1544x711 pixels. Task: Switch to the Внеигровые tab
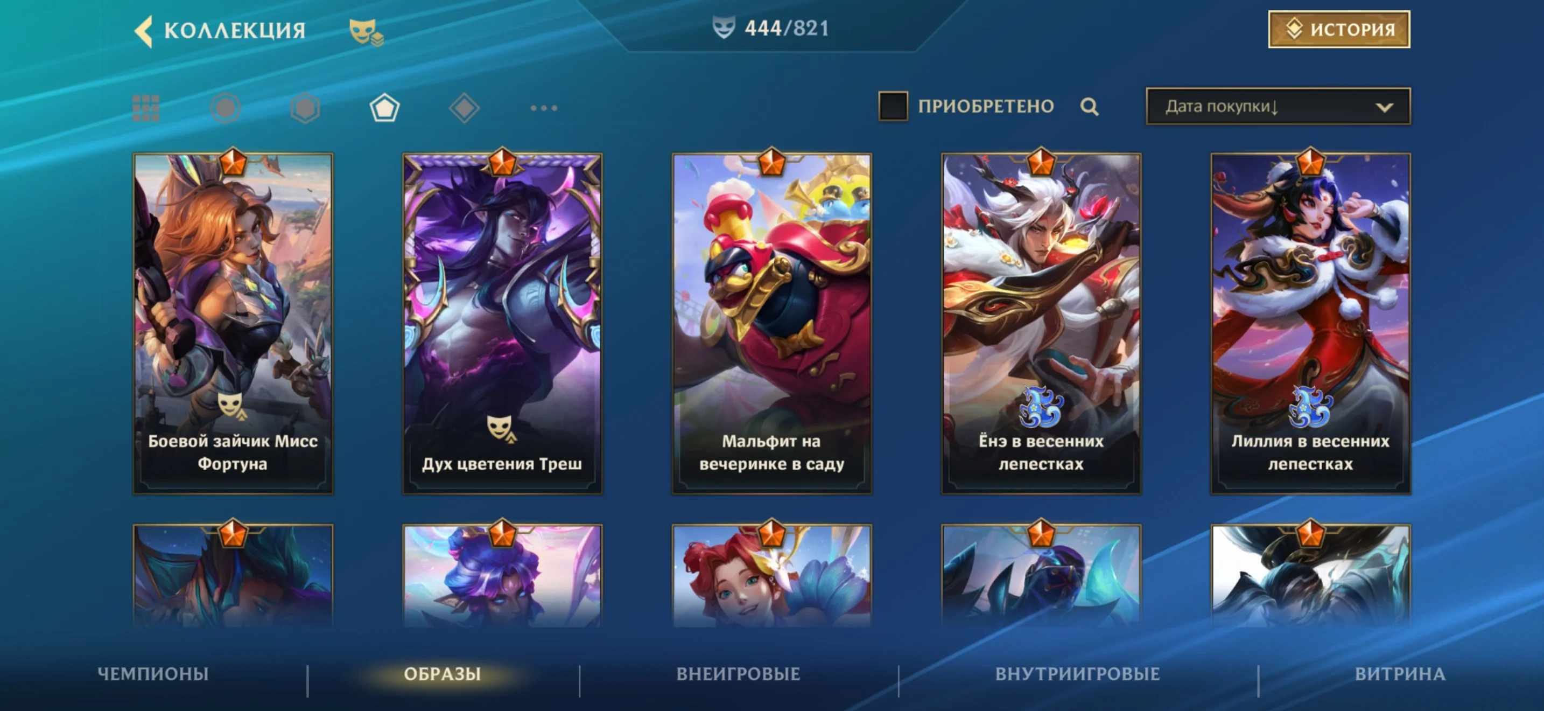pyautogui.click(x=738, y=674)
